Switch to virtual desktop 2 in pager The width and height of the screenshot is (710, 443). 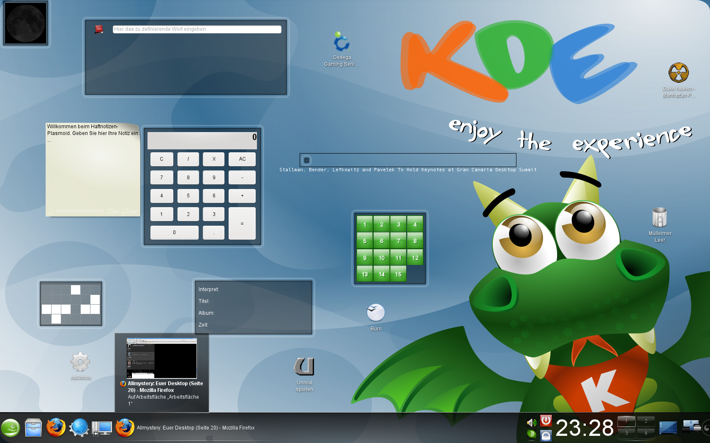coord(646,421)
